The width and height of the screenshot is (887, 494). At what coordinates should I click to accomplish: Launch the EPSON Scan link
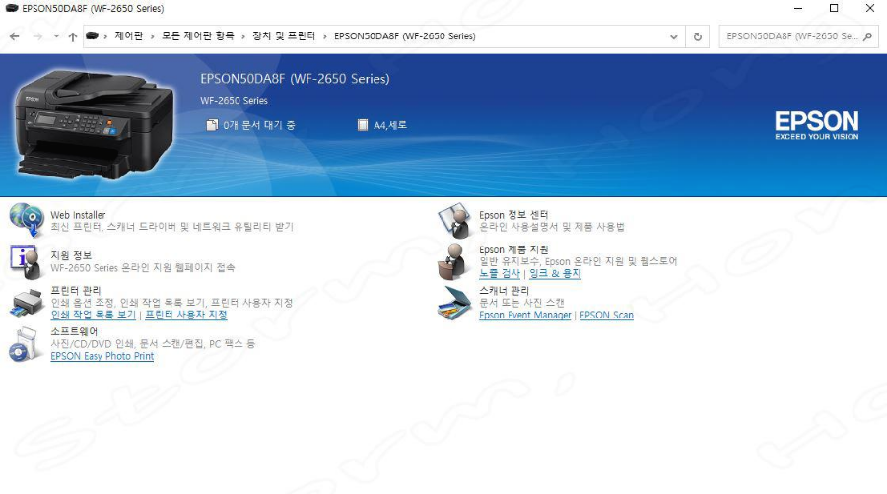click(x=606, y=316)
